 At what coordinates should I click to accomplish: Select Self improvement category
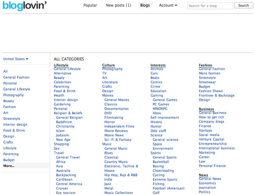(x=164, y=118)
